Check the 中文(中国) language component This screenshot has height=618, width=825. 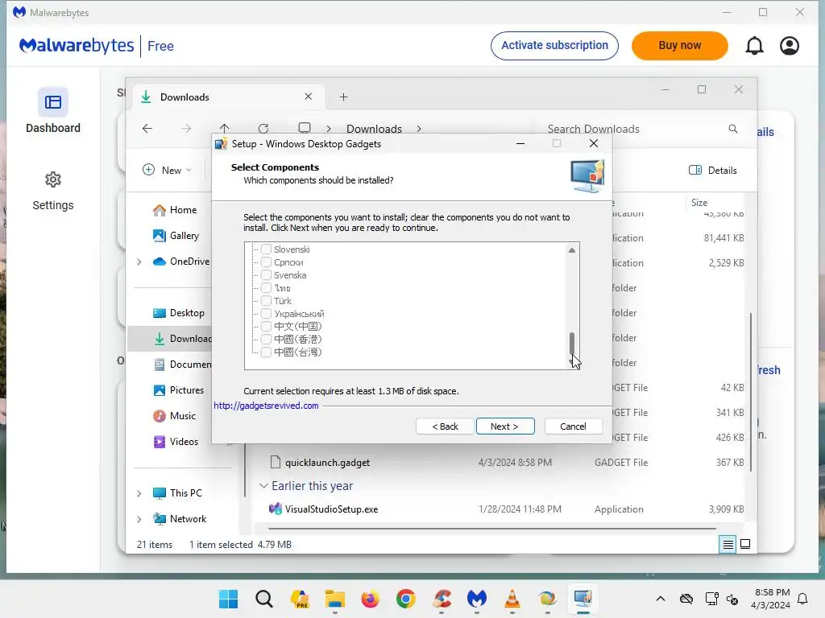(266, 327)
